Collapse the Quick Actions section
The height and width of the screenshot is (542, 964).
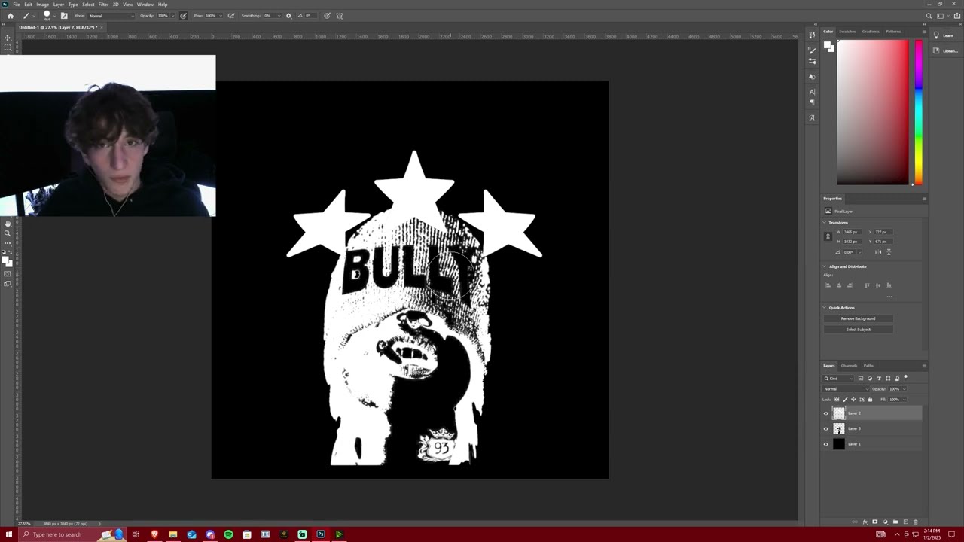[824, 308]
